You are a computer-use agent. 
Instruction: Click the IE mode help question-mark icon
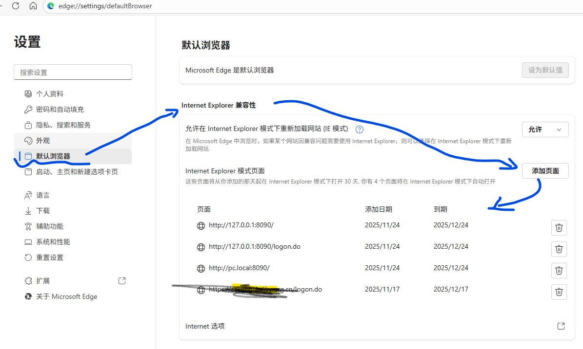pyautogui.click(x=360, y=129)
